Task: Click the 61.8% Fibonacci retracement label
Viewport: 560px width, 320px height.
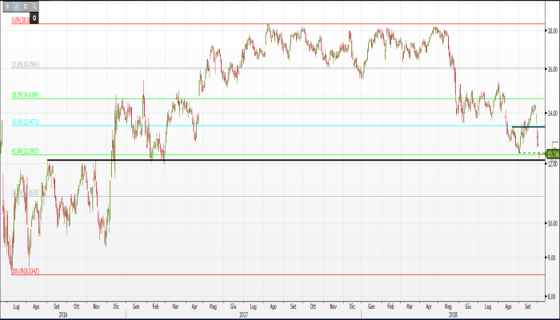Action: click(x=25, y=151)
